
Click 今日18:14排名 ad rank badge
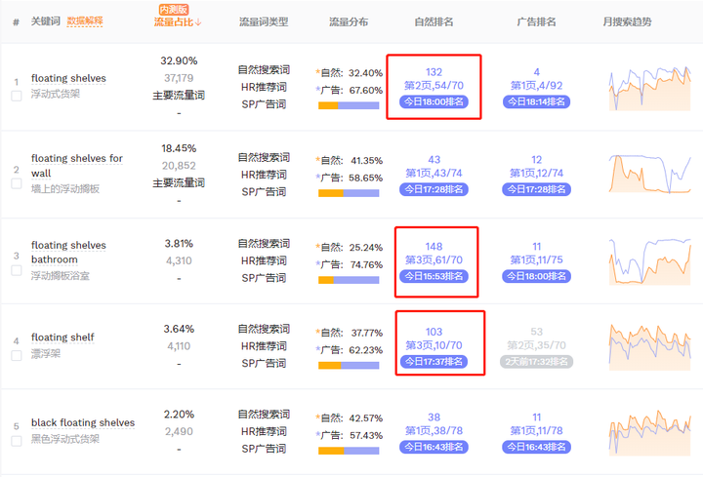pyautogui.click(x=536, y=100)
